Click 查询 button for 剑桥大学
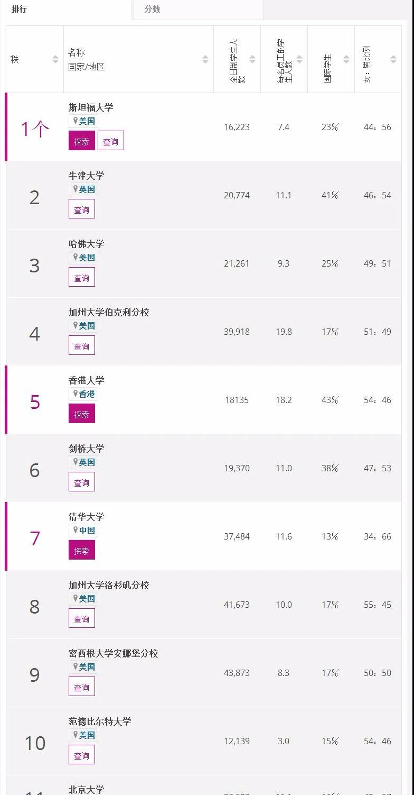Image resolution: width=414 pixels, height=795 pixels. [82, 482]
